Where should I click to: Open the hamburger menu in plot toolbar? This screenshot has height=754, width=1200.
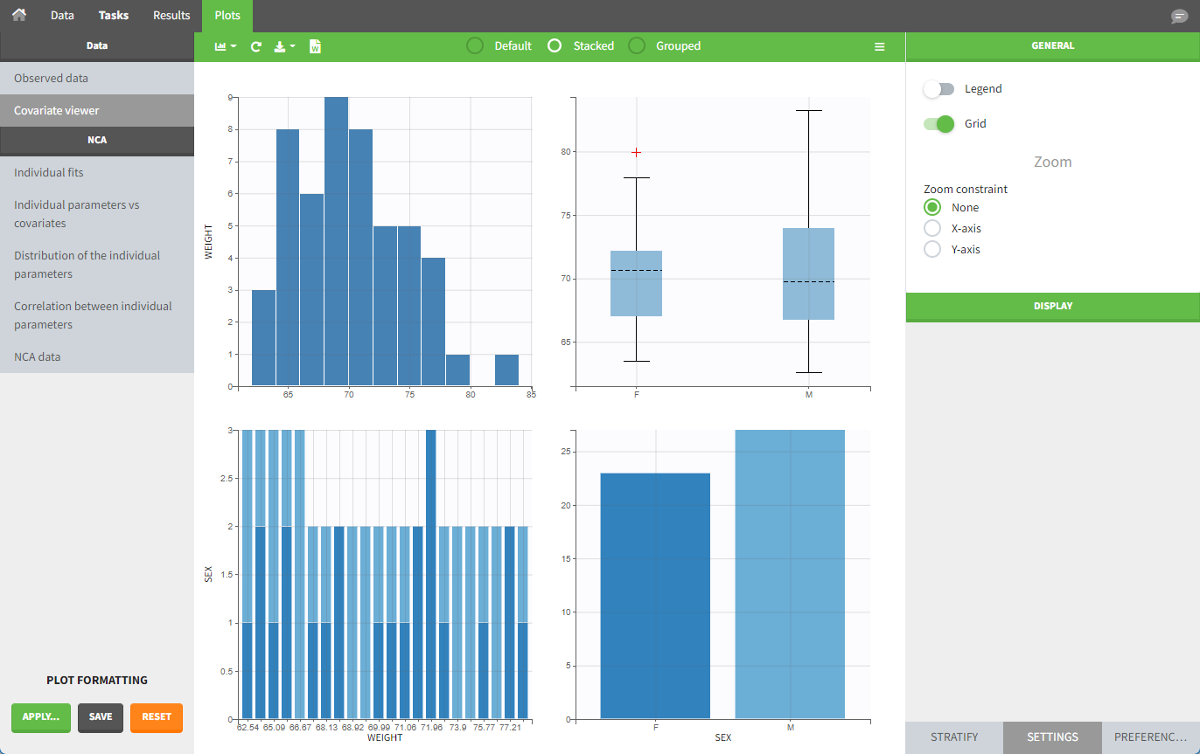[x=880, y=46]
